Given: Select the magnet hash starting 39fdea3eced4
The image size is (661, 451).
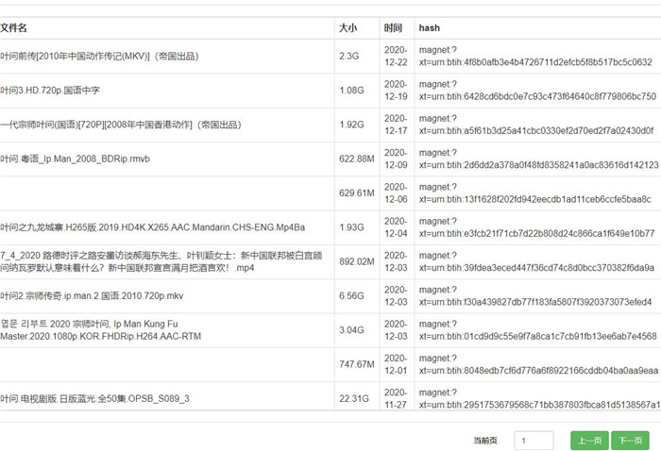Looking at the screenshot, I should pyautogui.click(x=536, y=261).
